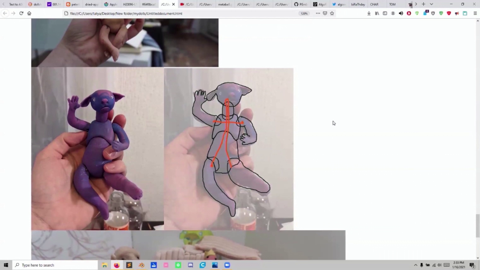Reload the page with the refresh icon
The height and width of the screenshot is (270, 480).
(x=21, y=14)
